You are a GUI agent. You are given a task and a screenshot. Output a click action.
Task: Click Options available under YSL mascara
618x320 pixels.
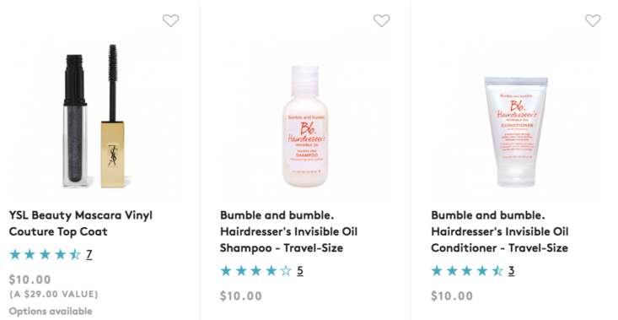51,312
